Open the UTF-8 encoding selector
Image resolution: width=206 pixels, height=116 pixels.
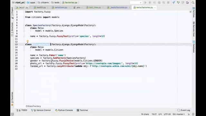pos(167,114)
